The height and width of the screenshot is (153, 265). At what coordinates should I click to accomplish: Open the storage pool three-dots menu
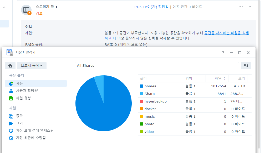241,7
